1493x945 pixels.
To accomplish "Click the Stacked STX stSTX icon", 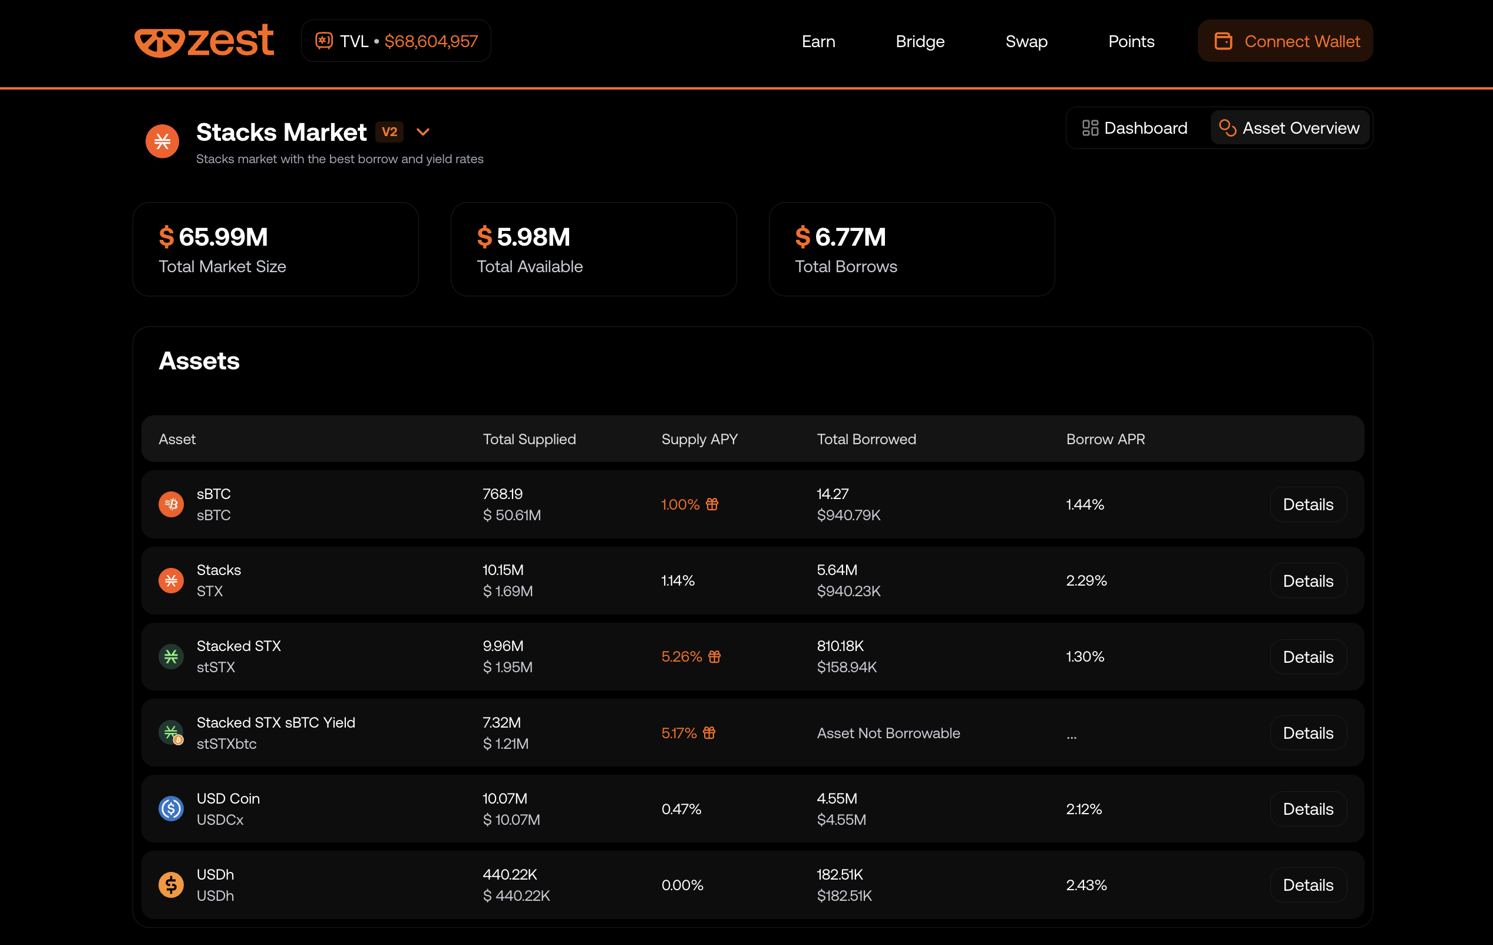I will tap(171, 656).
